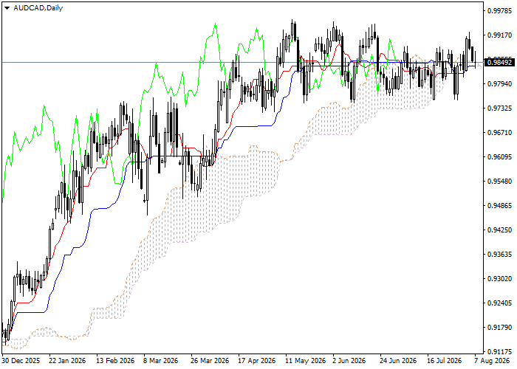Select the 30 Dec 2025 date label
The image size is (517, 369).
tap(21, 361)
